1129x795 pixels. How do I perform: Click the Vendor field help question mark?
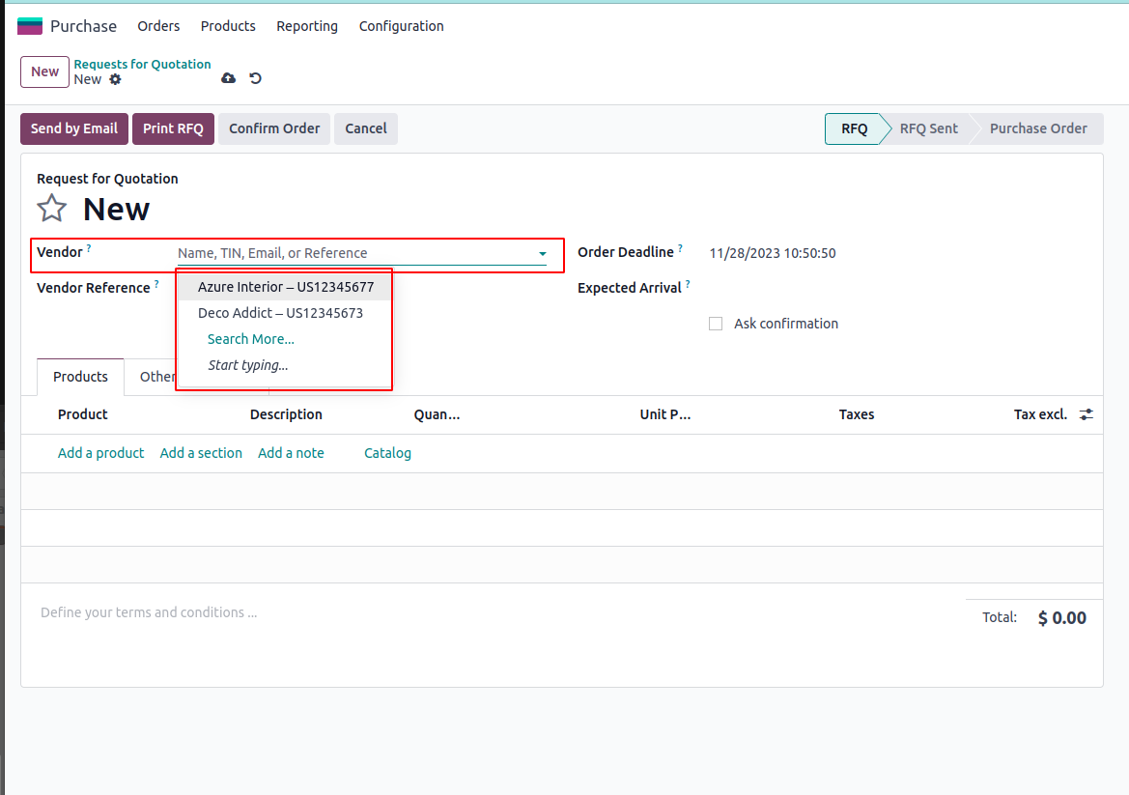coord(89,247)
